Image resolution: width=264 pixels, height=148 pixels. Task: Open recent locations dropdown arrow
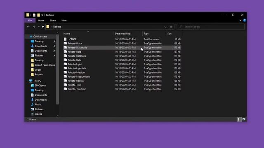[39, 27]
